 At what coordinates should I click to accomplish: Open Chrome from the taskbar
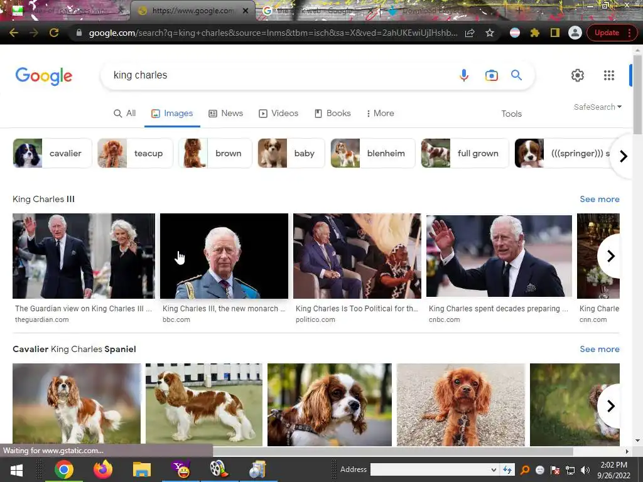pyautogui.click(x=64, y=469)
